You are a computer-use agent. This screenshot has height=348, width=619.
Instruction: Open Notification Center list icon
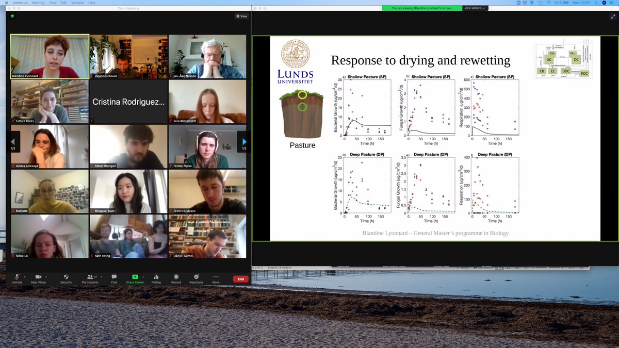612,3
